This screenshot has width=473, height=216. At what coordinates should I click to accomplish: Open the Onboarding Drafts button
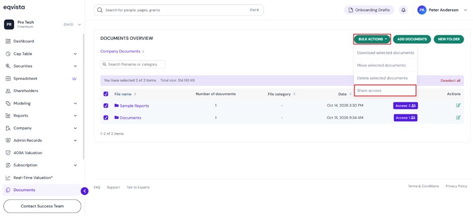click(369, 10)
